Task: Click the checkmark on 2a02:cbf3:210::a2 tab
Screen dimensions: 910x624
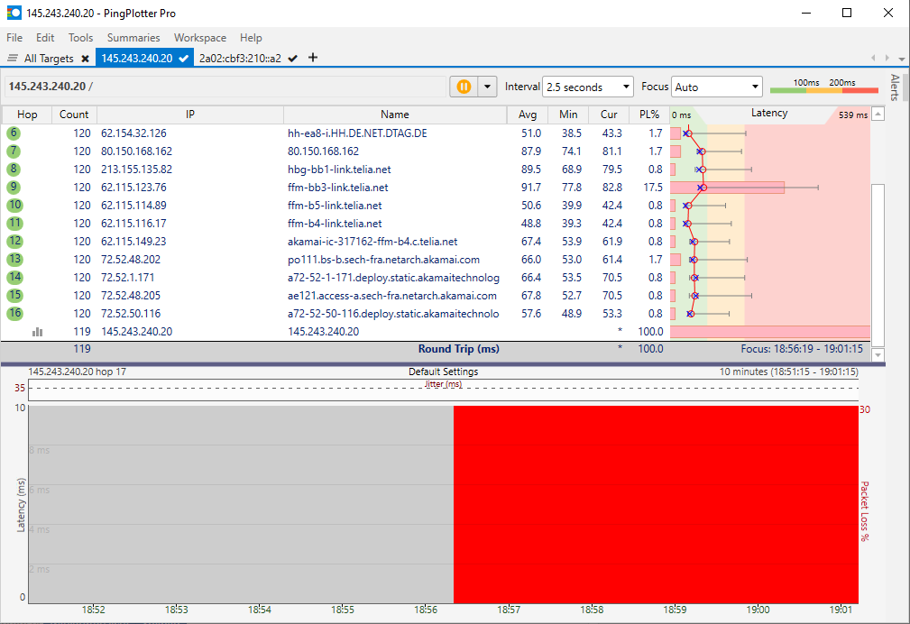Action: click(293, 58)
